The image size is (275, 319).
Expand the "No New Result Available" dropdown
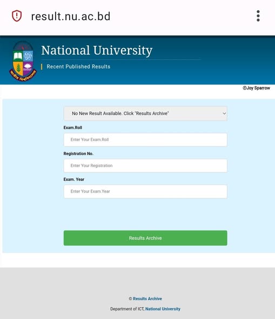[x=145, y=114]
